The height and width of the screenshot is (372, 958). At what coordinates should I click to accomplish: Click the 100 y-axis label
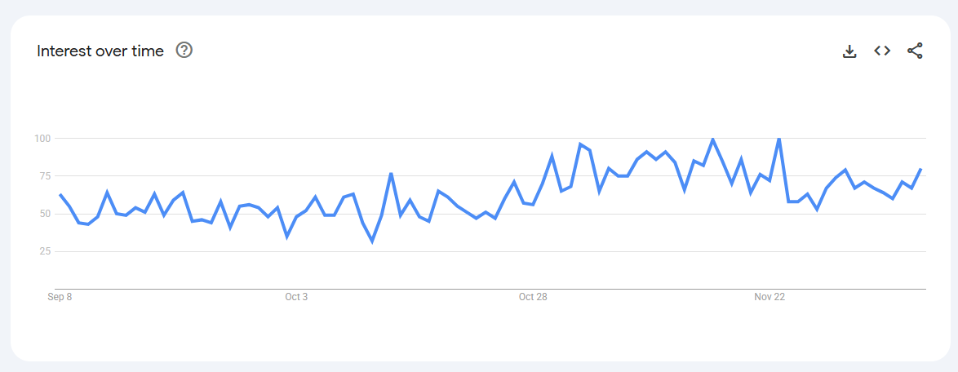(x=42, y=139)
